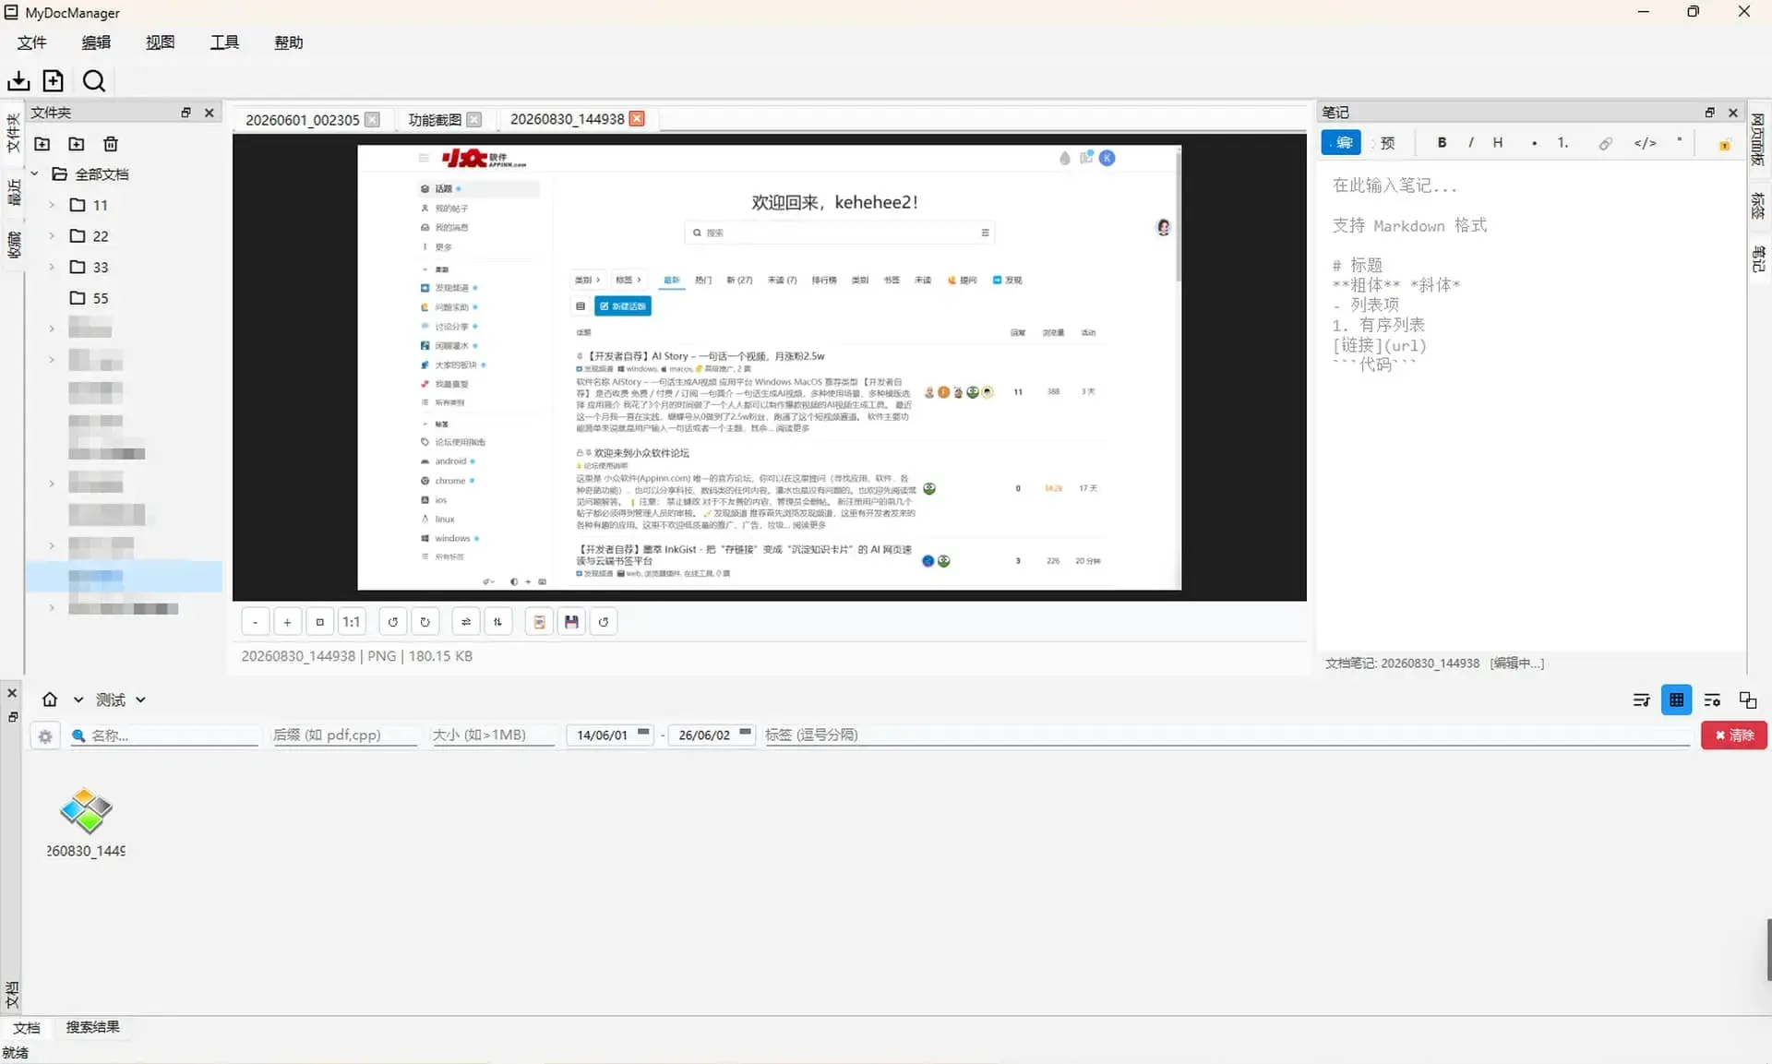
Task: Insert a code block in notes toolbar
Action: [1645, 143]
